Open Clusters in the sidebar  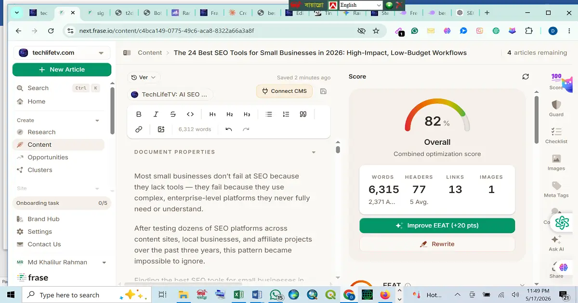click(35, 170)
